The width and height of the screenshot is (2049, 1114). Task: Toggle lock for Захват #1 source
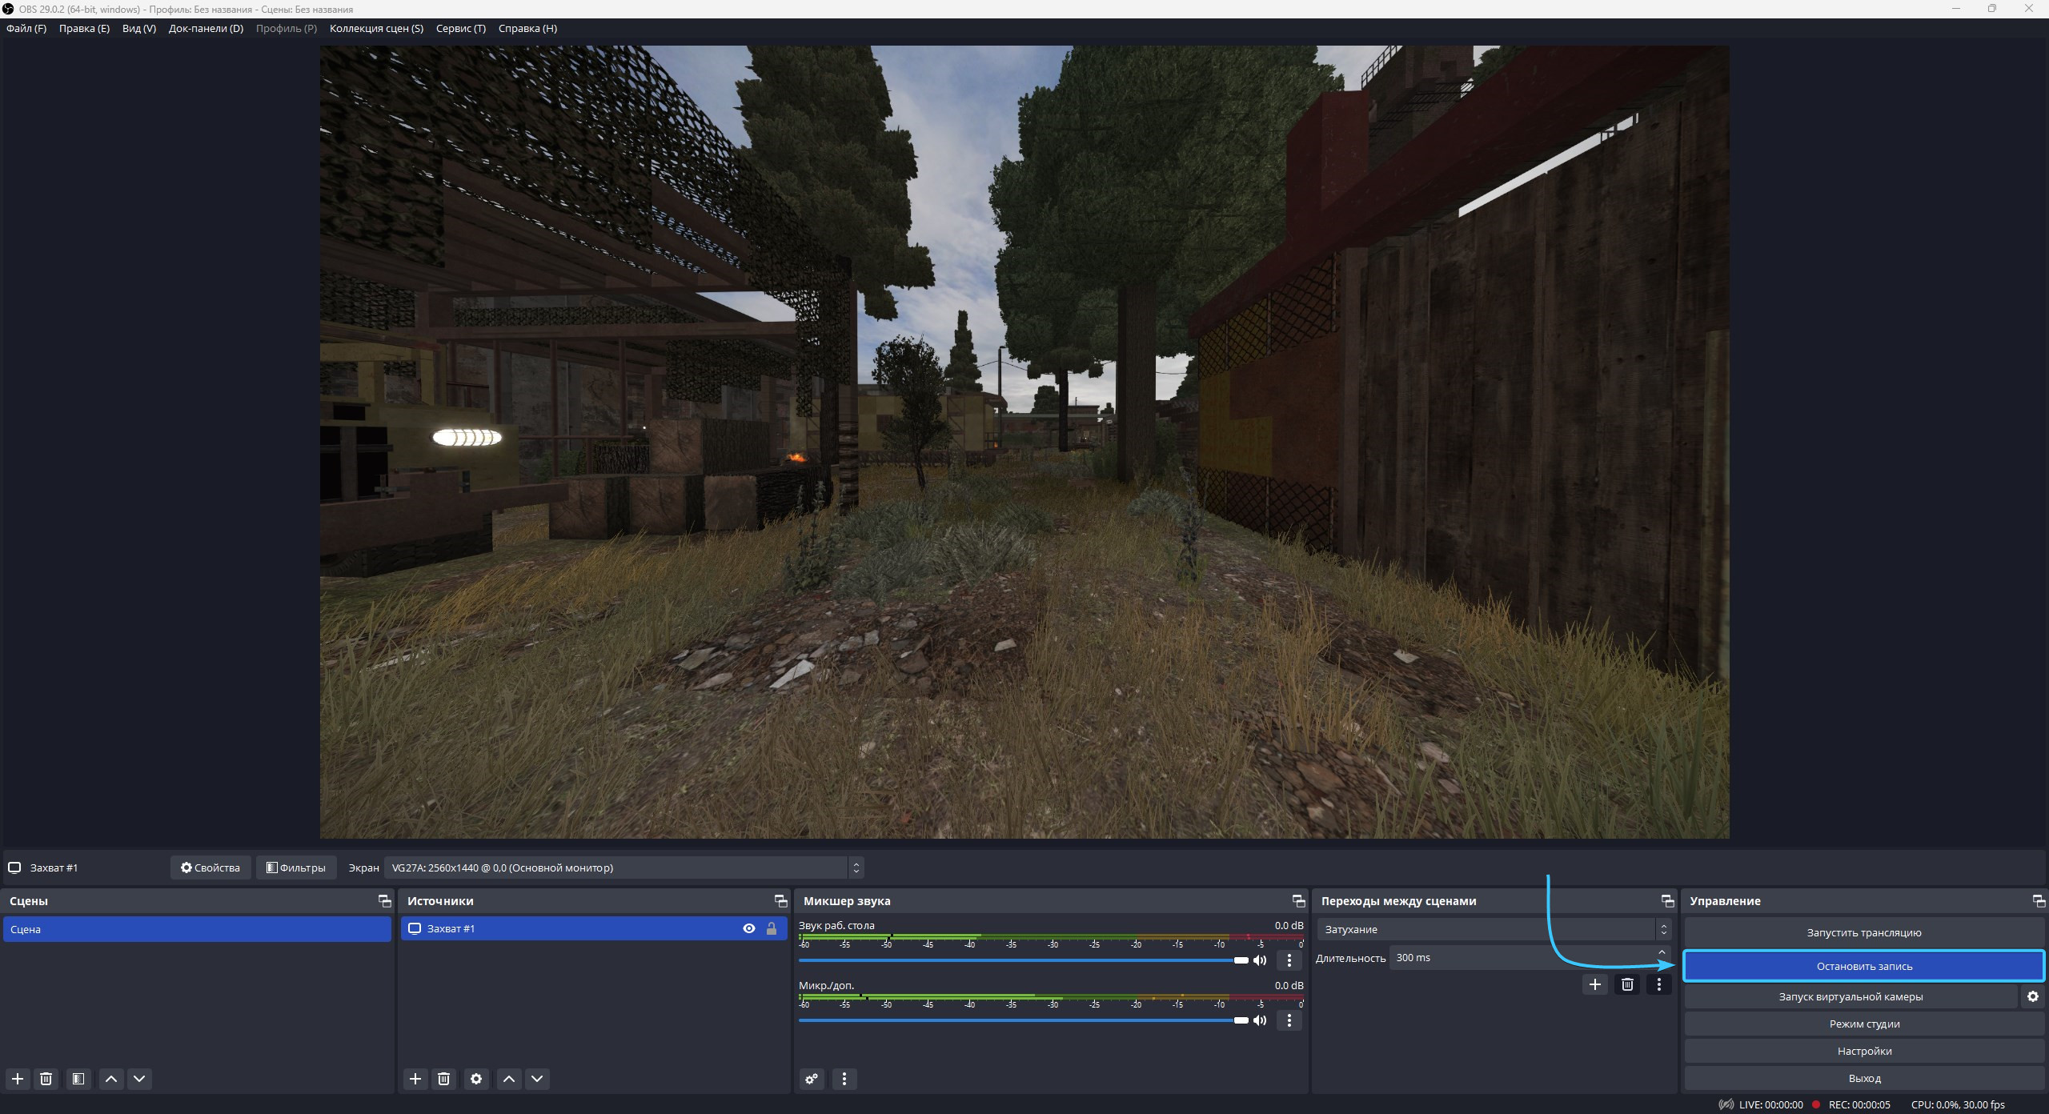(772, 928)
